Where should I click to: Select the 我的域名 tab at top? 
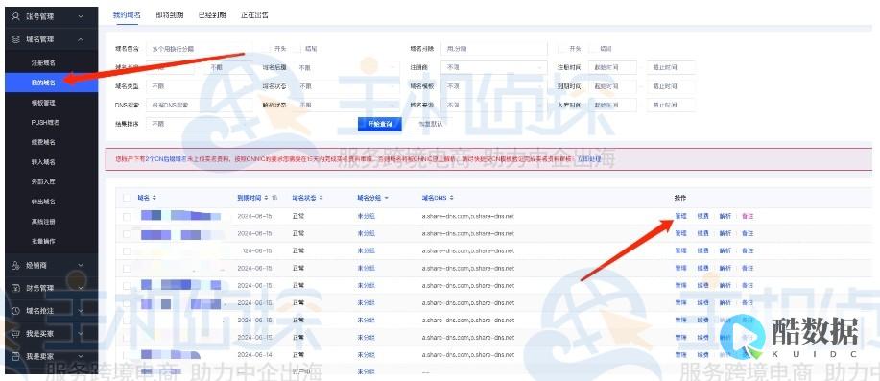127,15
